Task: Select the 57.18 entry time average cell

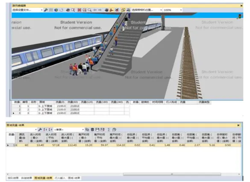Action: pyautogui.click(x=52, y=145)
